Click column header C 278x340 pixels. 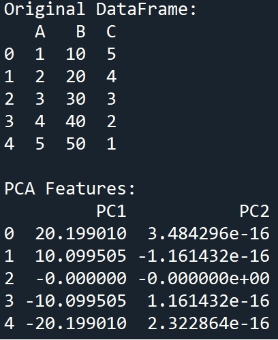tap(111, 32)
